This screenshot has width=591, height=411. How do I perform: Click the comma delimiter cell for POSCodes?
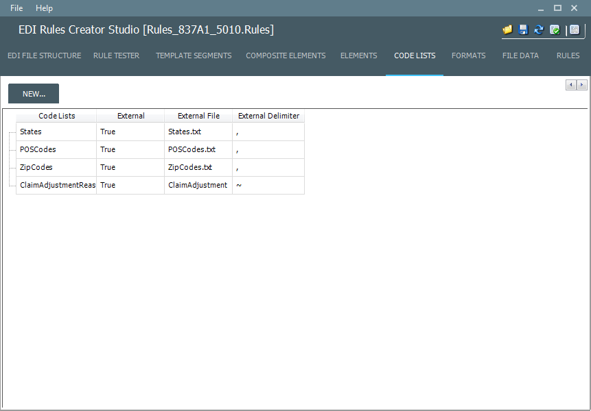268,149
